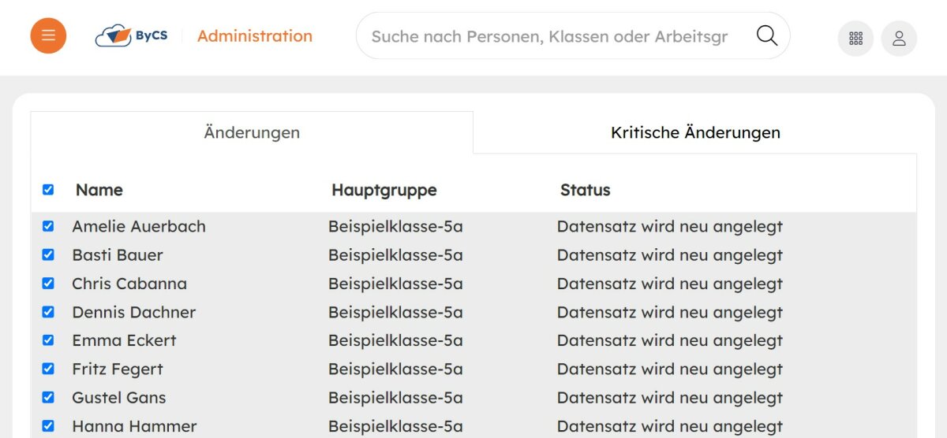947x438 pixels.
Task: Click the magnifying glass search icon
Action: (x=767, y=35)
